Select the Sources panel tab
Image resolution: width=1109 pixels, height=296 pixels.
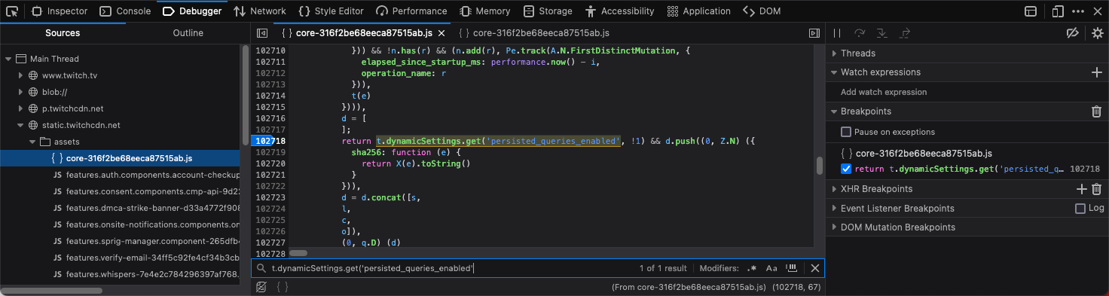(x=63, y=33)
